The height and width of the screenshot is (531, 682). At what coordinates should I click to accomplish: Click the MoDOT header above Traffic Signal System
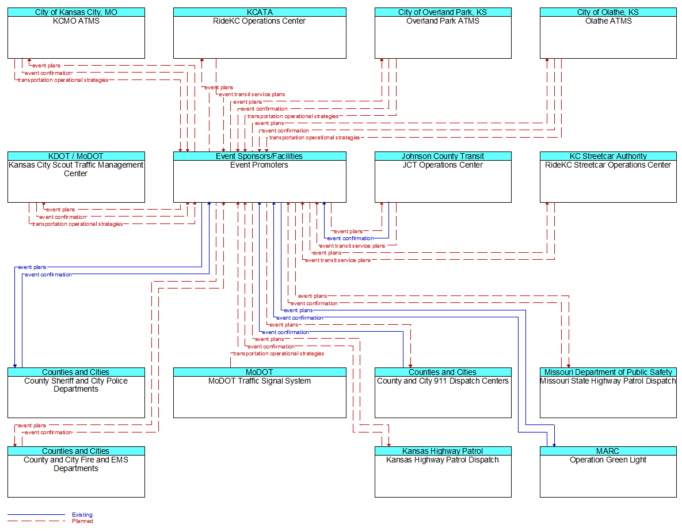click(260, 372)
